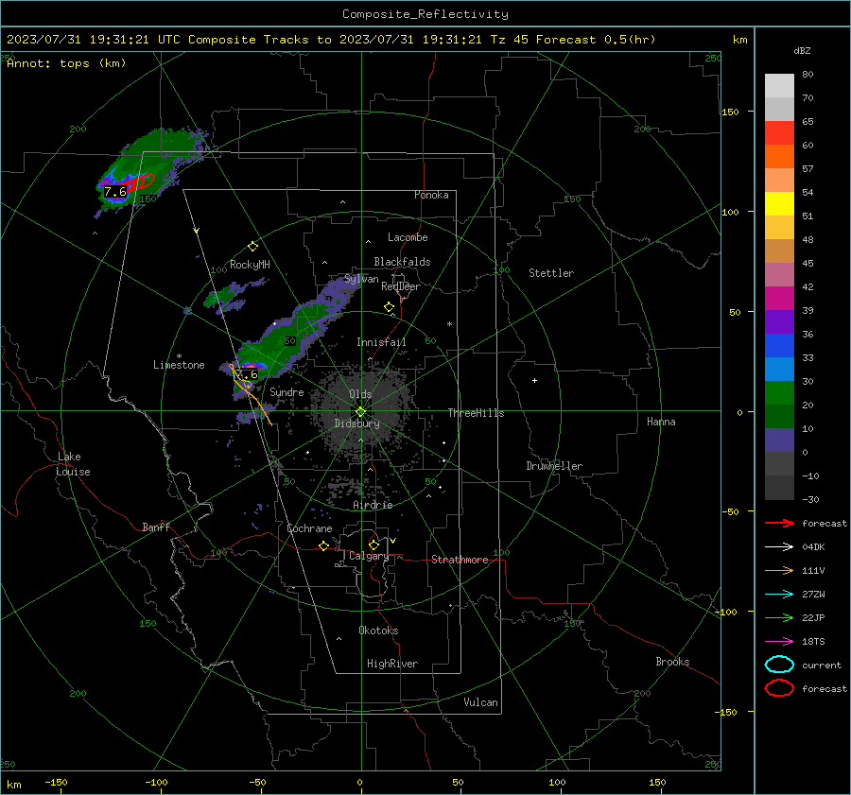Click the HighRiver label
Image resolution: width=851 pixels, height=795 pixels.
[x=392, y=664]
